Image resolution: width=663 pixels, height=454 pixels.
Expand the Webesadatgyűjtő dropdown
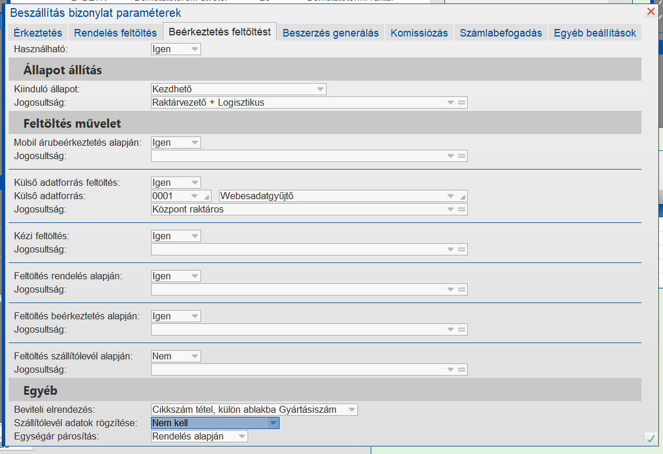click(x=450, y=196)
